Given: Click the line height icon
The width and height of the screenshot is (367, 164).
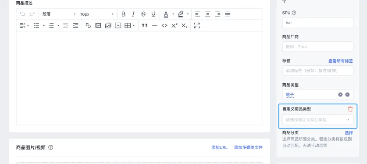Looking at the screenshot, I should click(22, 25).
